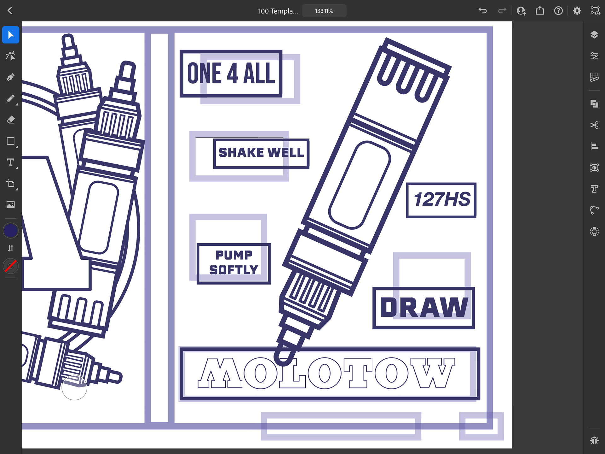
Task: Open the Combine shapes panel
Action: 594,104
